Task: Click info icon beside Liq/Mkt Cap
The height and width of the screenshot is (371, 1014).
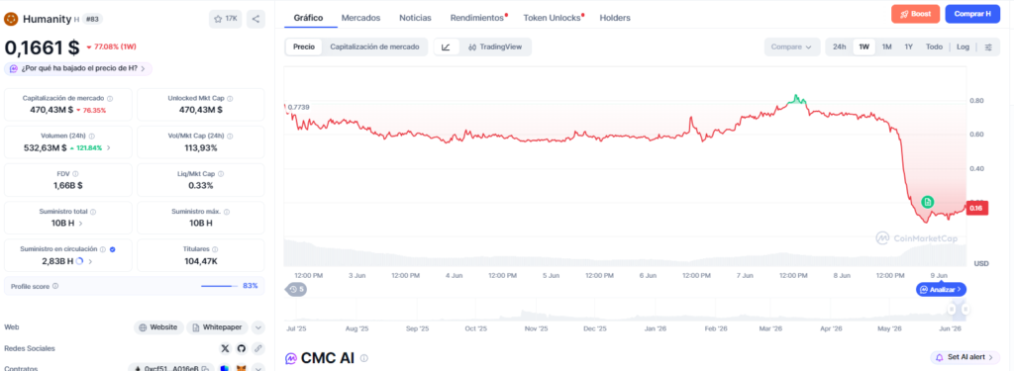Action: pos(222,174)
